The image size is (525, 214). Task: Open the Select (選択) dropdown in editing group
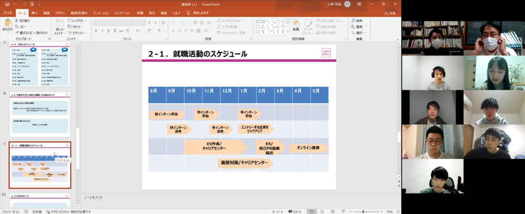(x=358, y=32)
